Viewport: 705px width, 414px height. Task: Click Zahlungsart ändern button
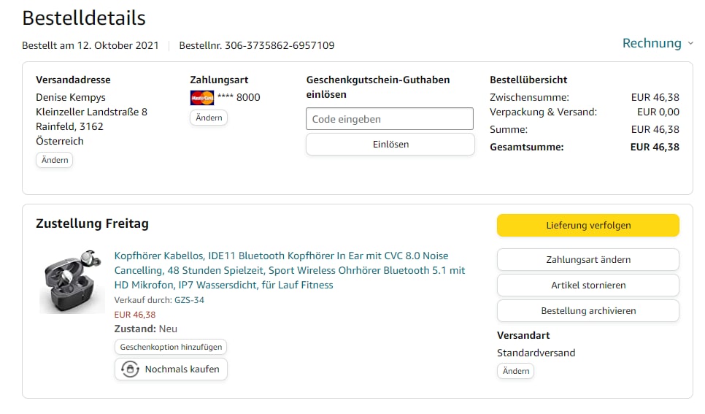(x=587, y=259)
